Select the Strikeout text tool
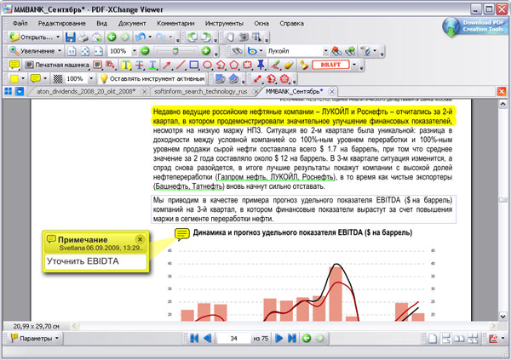This screenshot has height=360, width=511. pos(140,65)
